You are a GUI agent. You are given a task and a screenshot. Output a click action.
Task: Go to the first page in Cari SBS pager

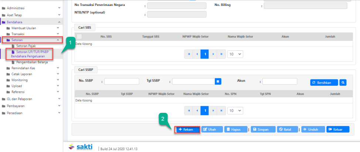coord(190,54)
